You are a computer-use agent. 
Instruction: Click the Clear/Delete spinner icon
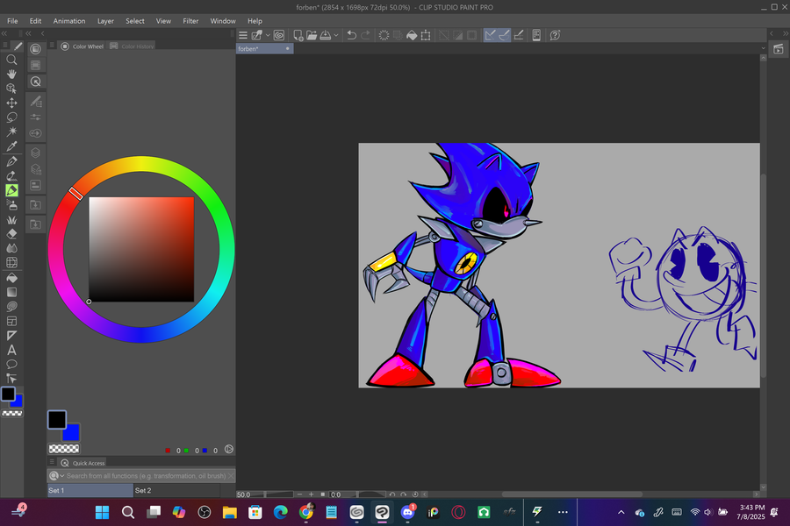pos(384,35)
